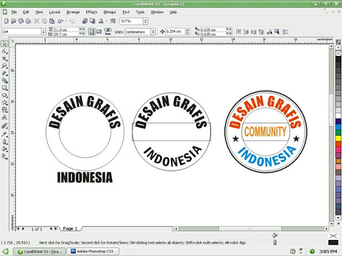The image size is (342, 256).
Task: Create a new document with New icon
Action: pos(7,21)
